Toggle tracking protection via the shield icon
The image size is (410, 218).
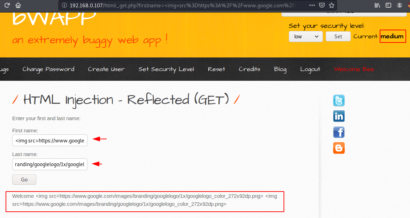coord(321,5)
